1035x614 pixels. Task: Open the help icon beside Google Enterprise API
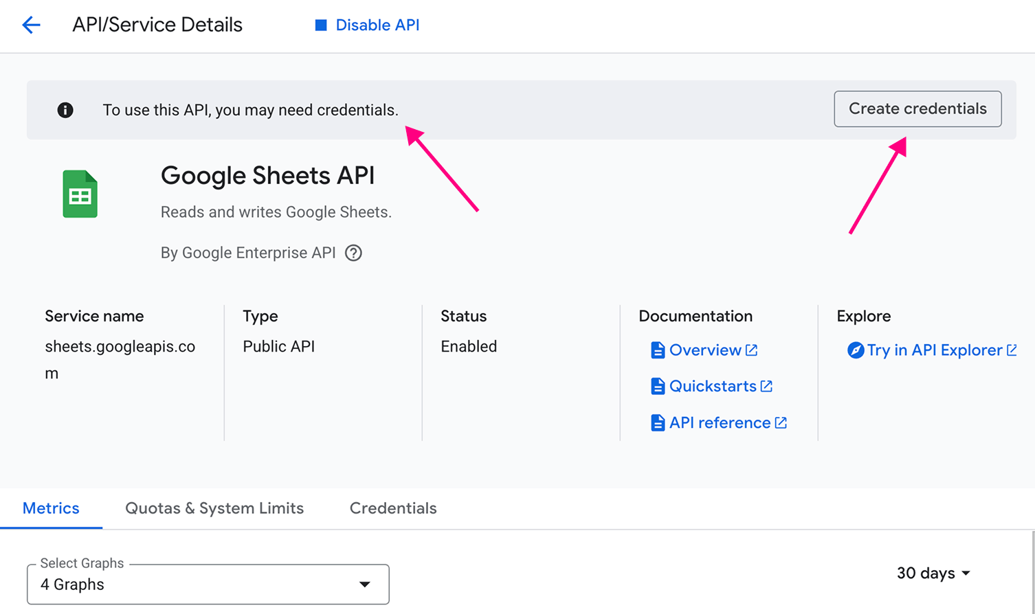pos(353,253)
